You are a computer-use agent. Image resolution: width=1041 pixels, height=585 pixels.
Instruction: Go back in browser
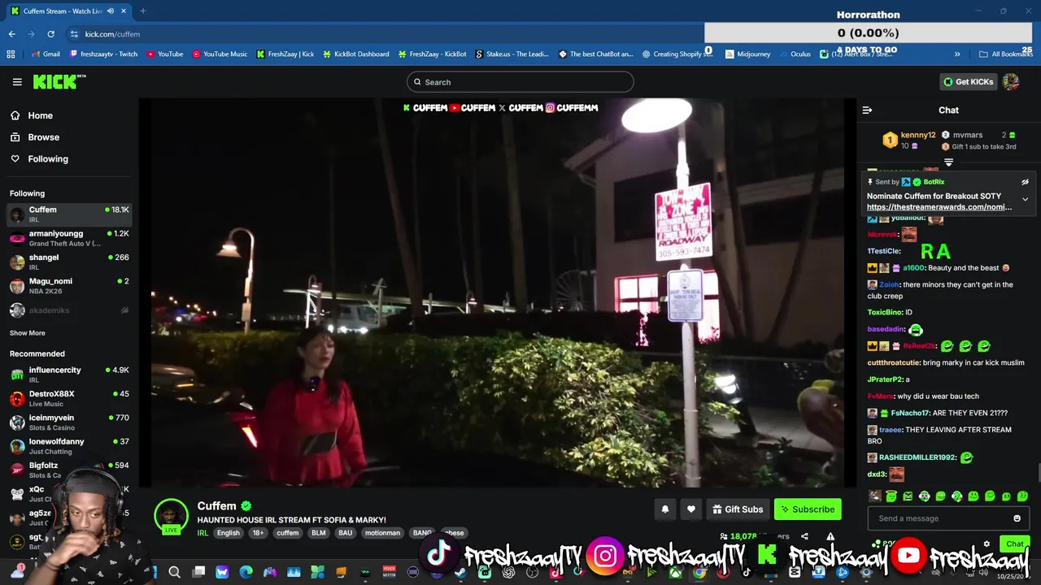point(11,34)
